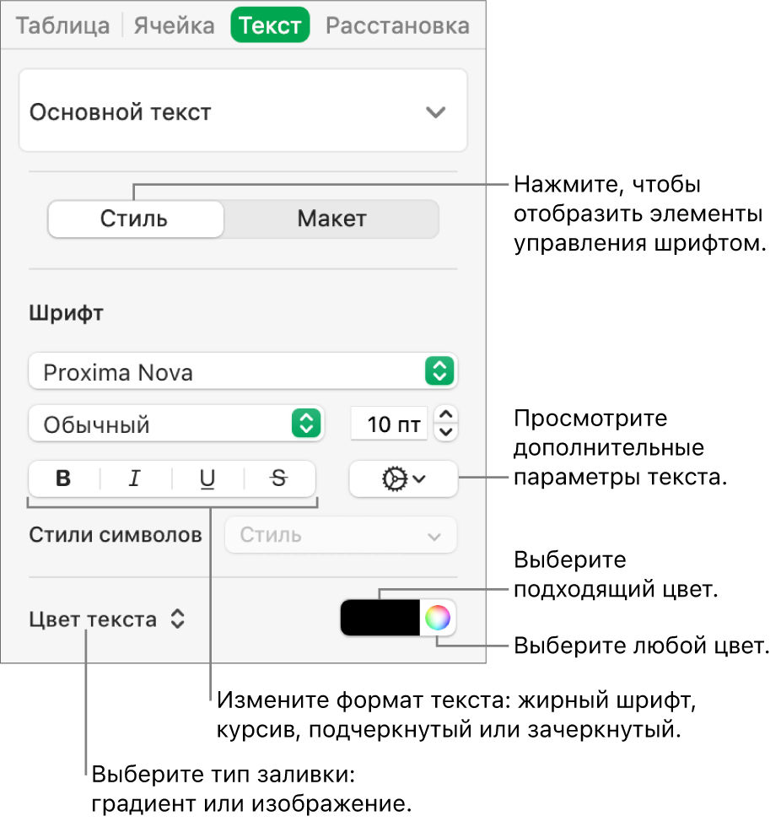The height and width of the screenshot is (827, 781).
Task: Open the Цвет текста fill type menu
Action: [107, 619]
